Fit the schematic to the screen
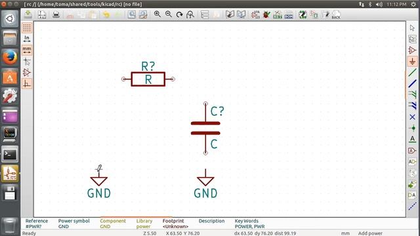The height and width of the screenshot is (236, 420). click(190, 14)
